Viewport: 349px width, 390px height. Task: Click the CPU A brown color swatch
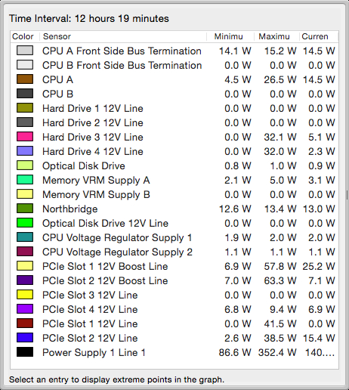click(25, 79)
